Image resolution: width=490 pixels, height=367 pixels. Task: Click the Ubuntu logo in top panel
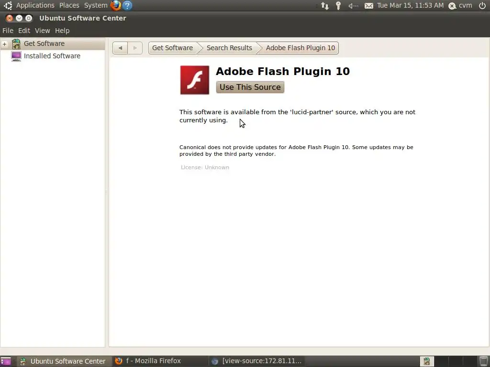click(8, 5)
